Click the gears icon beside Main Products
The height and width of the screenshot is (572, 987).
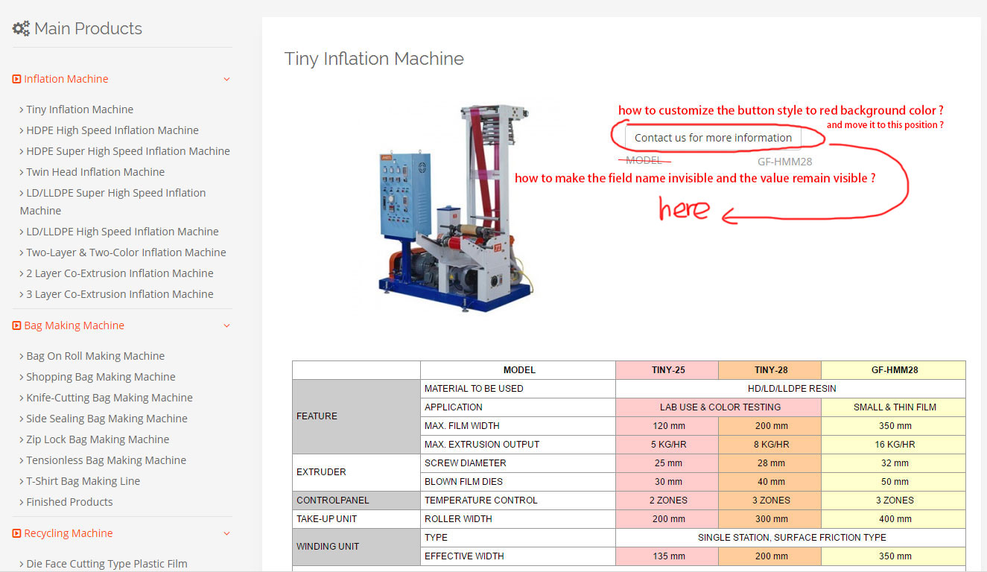click(21, 29)
